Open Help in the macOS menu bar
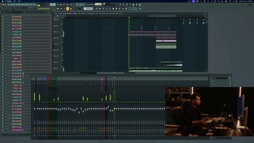 point(19,1)
